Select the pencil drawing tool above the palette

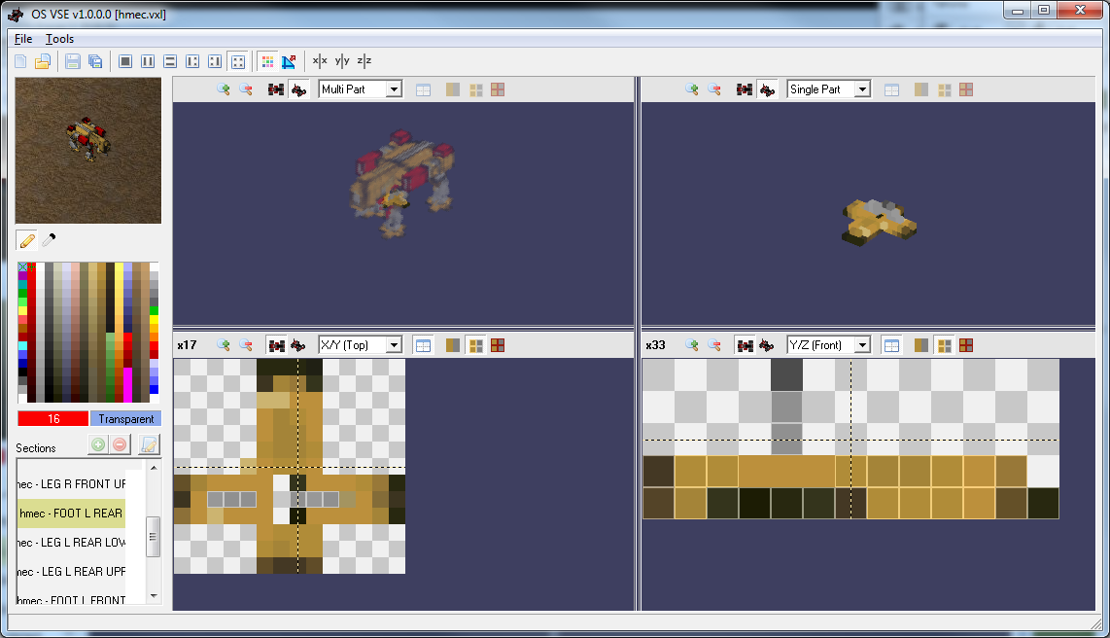[x=25, y=239]
